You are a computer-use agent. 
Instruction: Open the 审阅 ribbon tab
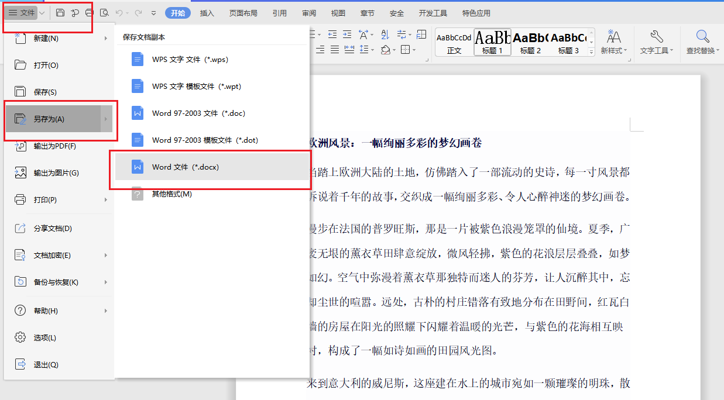308,12
